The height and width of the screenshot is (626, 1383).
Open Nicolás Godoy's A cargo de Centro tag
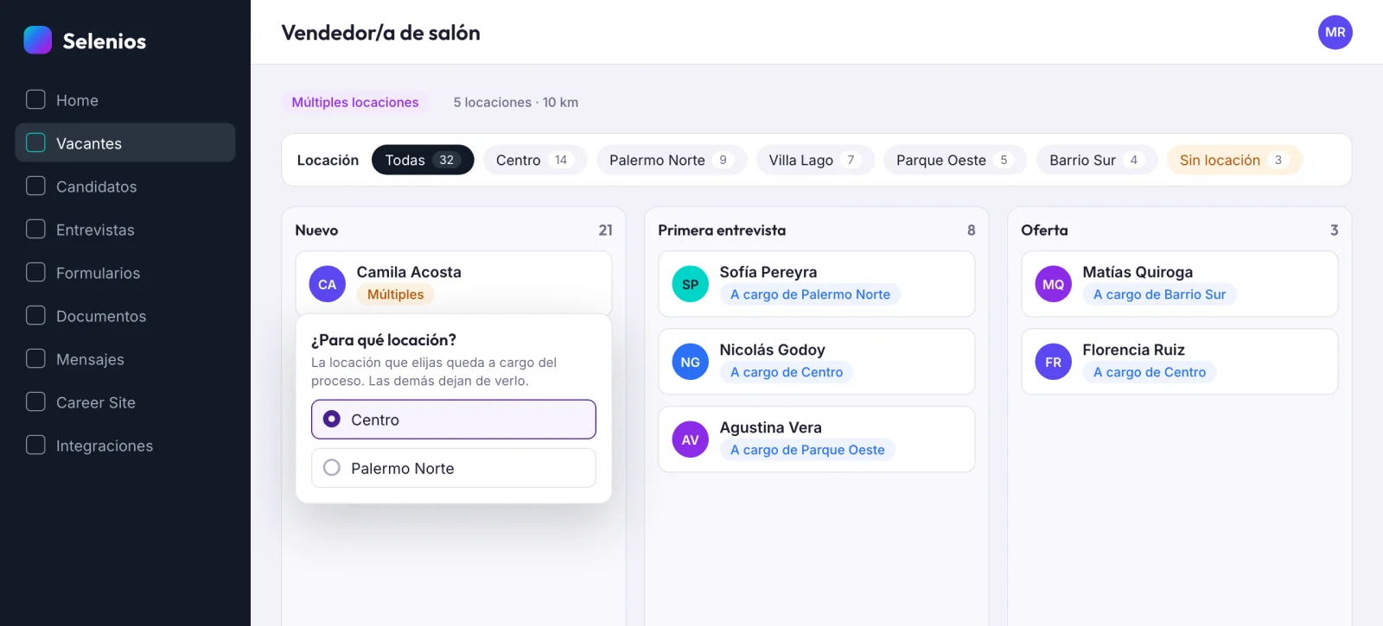tap(787, 372)
